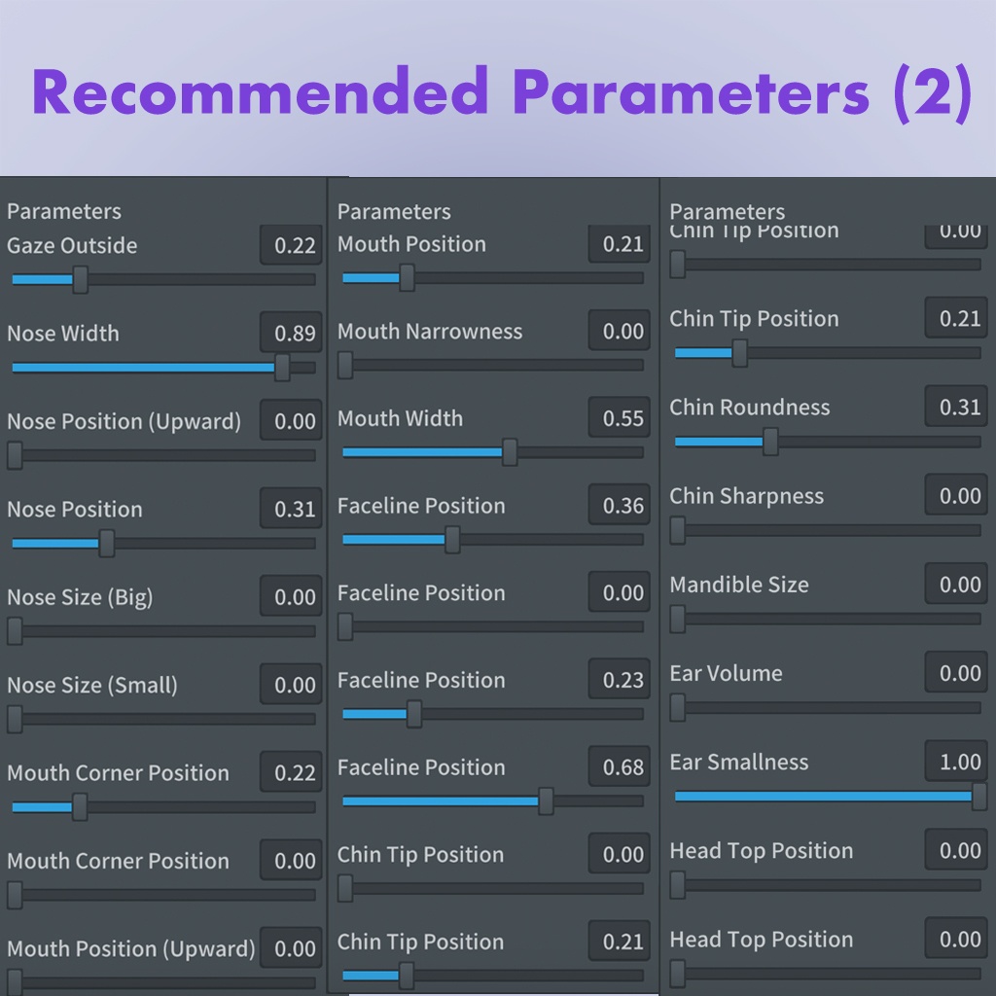Click the Chin Sharpness slider handle
Screen dimensions: 996x996
point(678,530)
